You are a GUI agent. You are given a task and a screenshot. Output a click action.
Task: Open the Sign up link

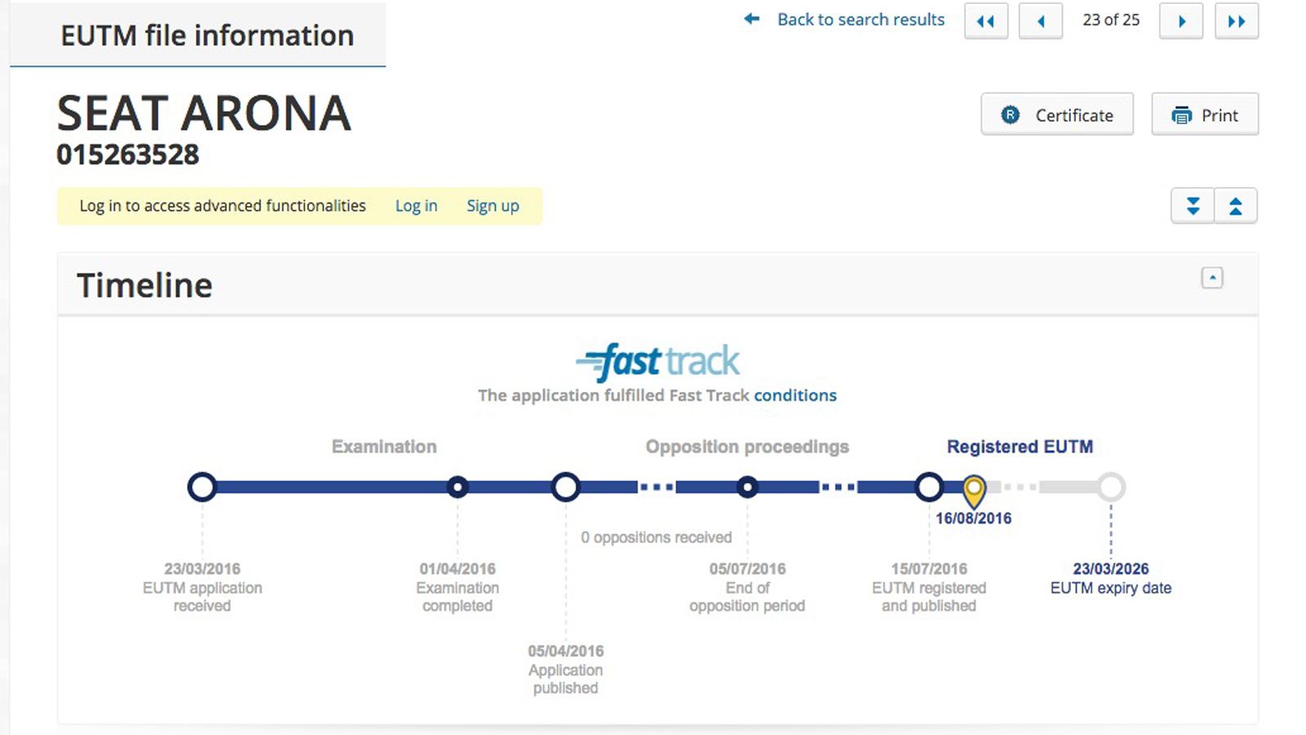493,206
